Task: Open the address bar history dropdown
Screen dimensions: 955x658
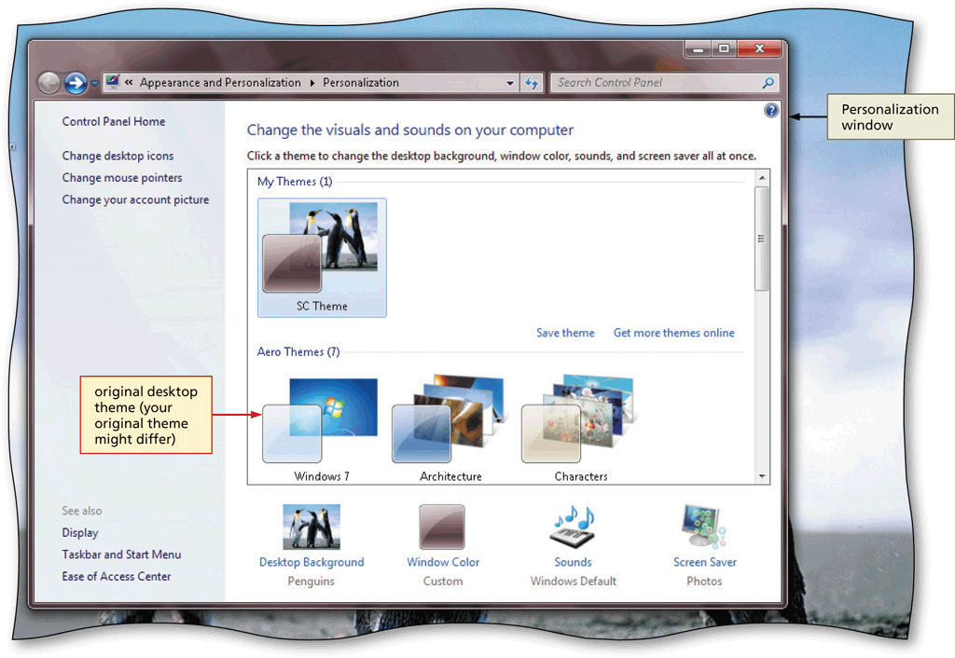Action: coord(510,83)
